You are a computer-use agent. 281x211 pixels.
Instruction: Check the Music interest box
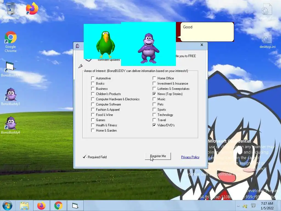pyautogui.click(x=154, y=99)
